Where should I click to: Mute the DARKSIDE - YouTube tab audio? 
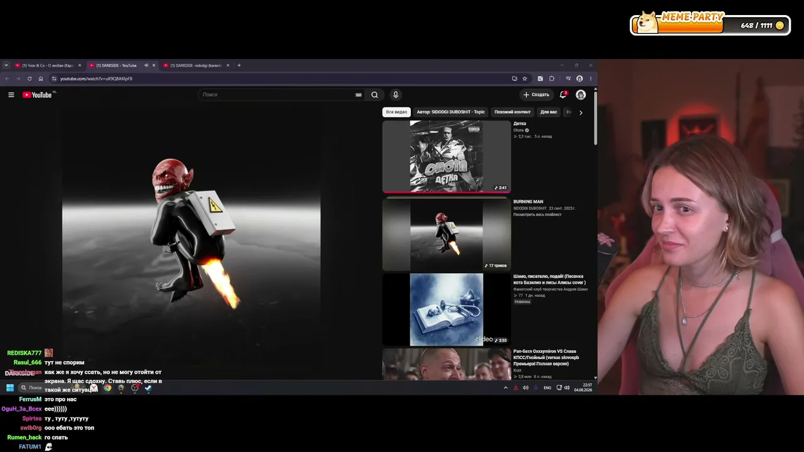point(146,65)
